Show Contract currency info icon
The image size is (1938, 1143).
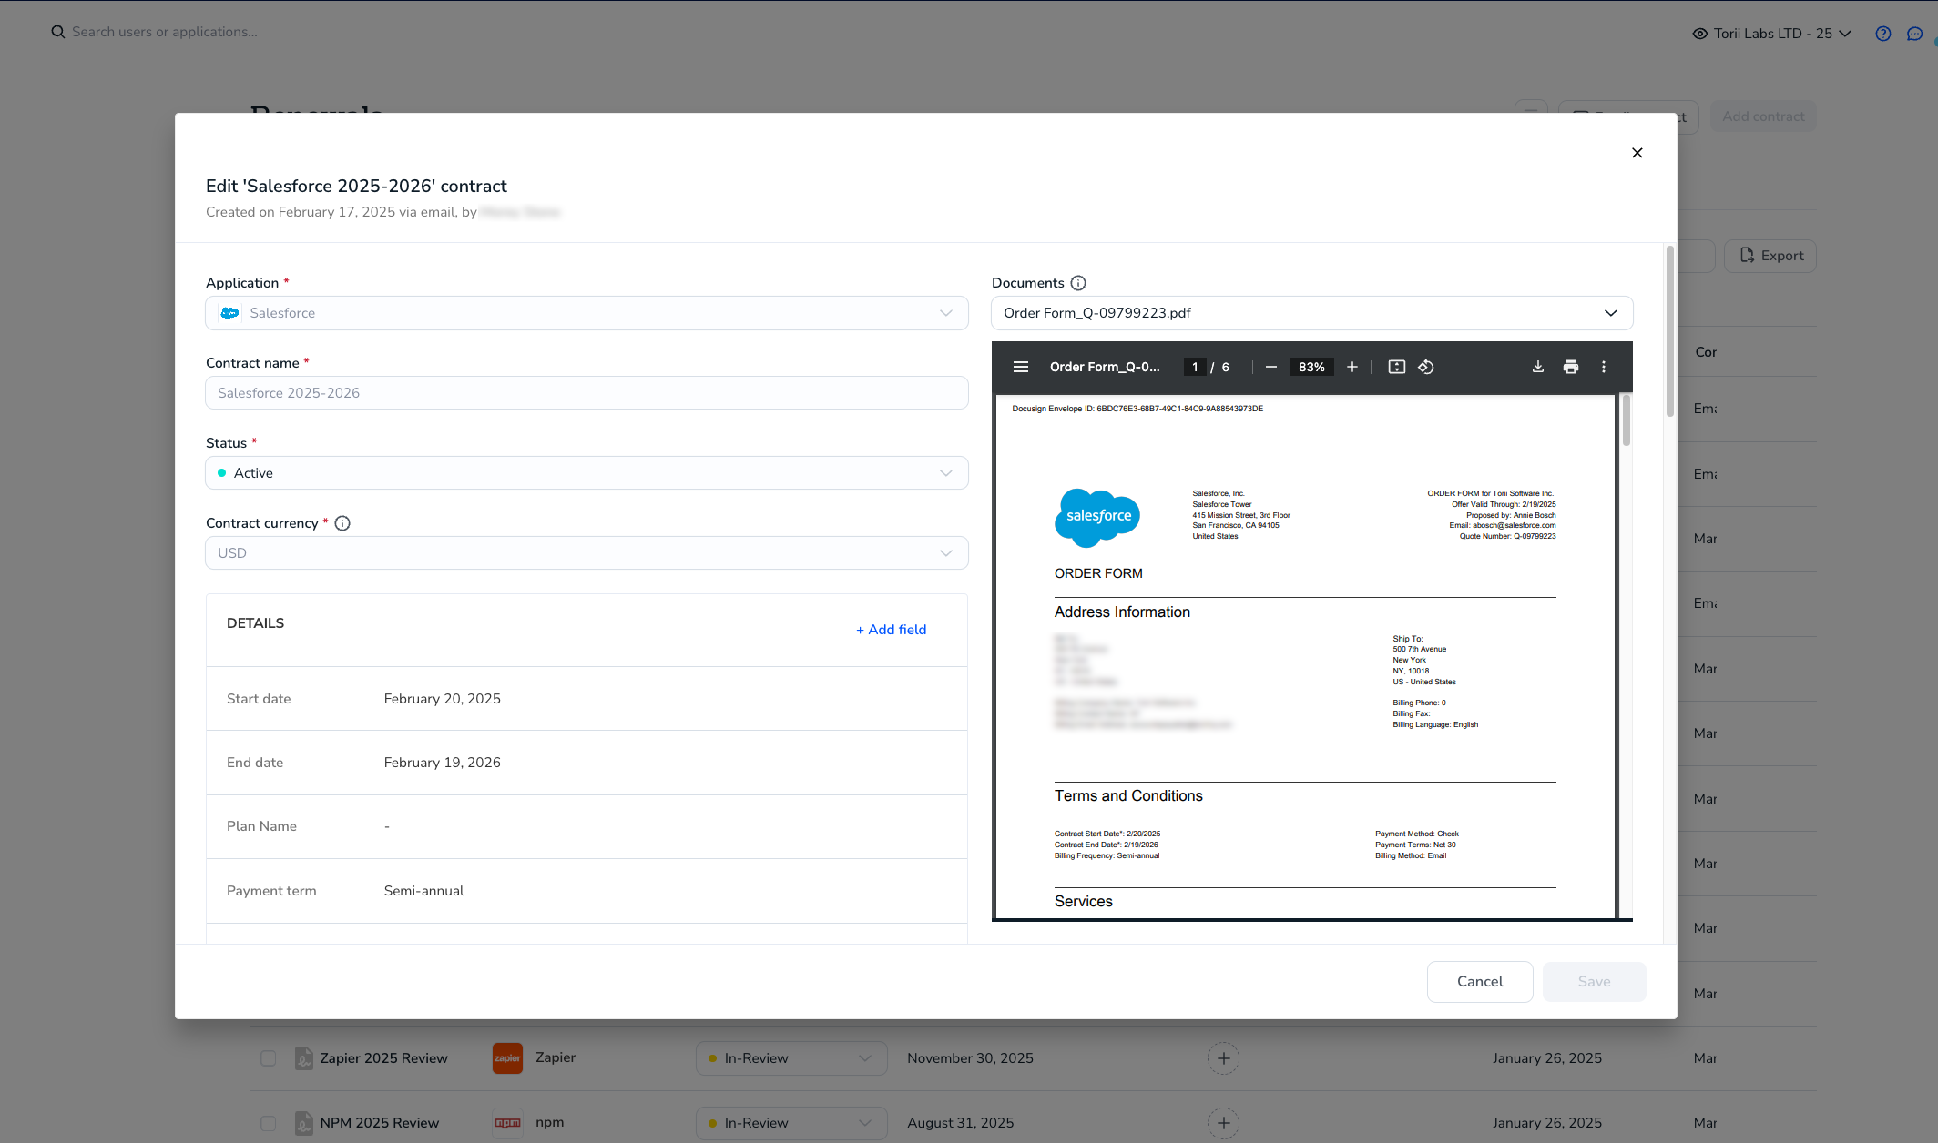(342, 523)
